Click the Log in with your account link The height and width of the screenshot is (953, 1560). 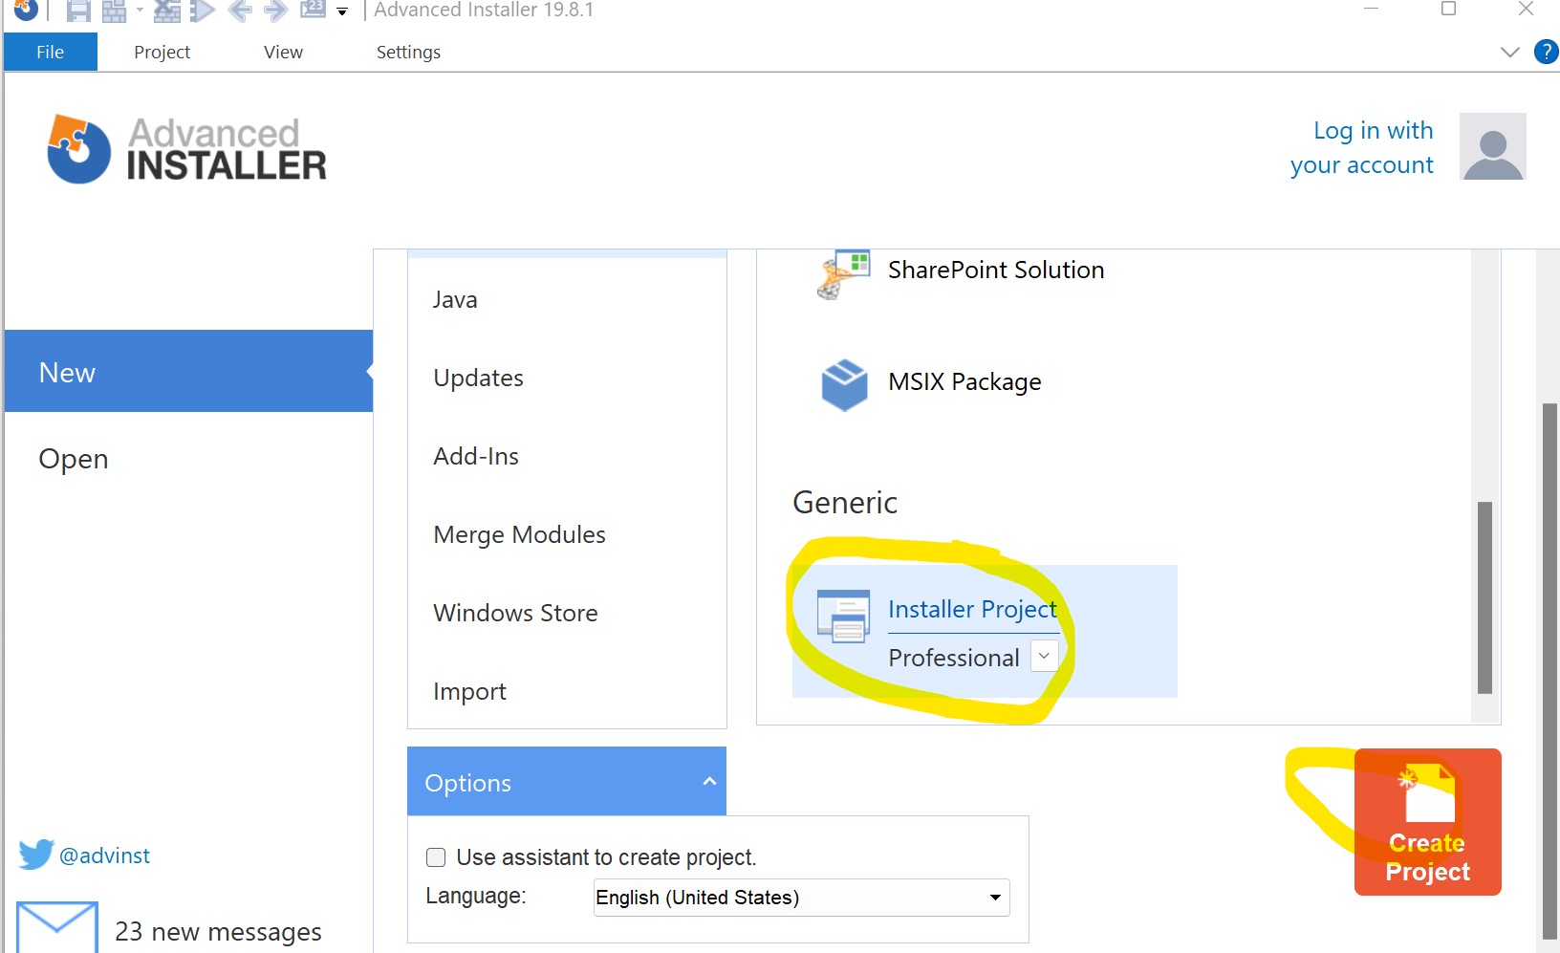[x=1362, y=147]
